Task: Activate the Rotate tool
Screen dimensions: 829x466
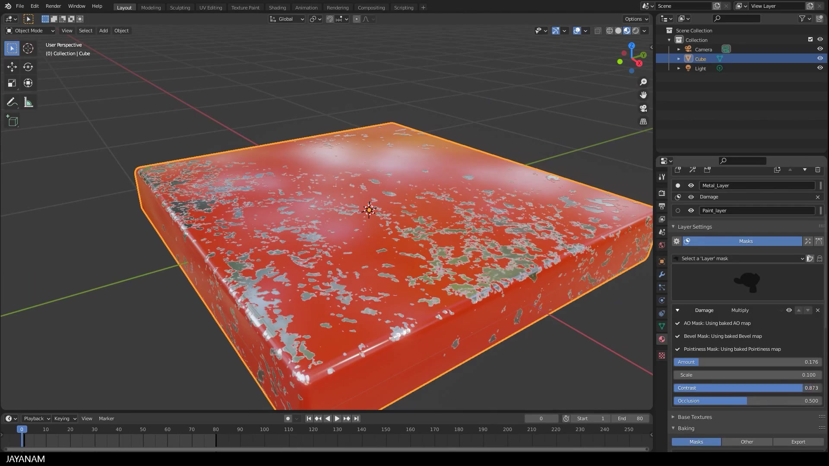Action: click(28, 67)
